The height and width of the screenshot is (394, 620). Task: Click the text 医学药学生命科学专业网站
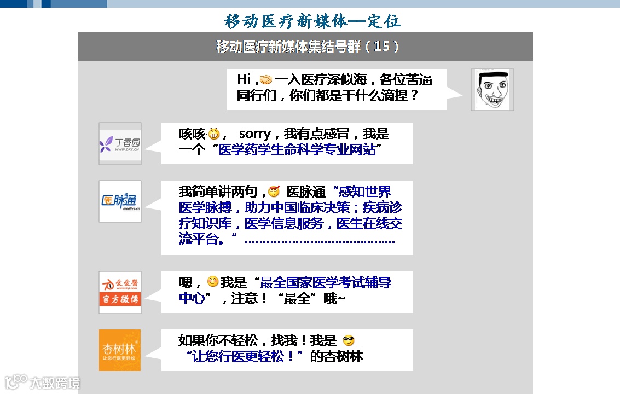pyautogui.click(x=297, y=149)
